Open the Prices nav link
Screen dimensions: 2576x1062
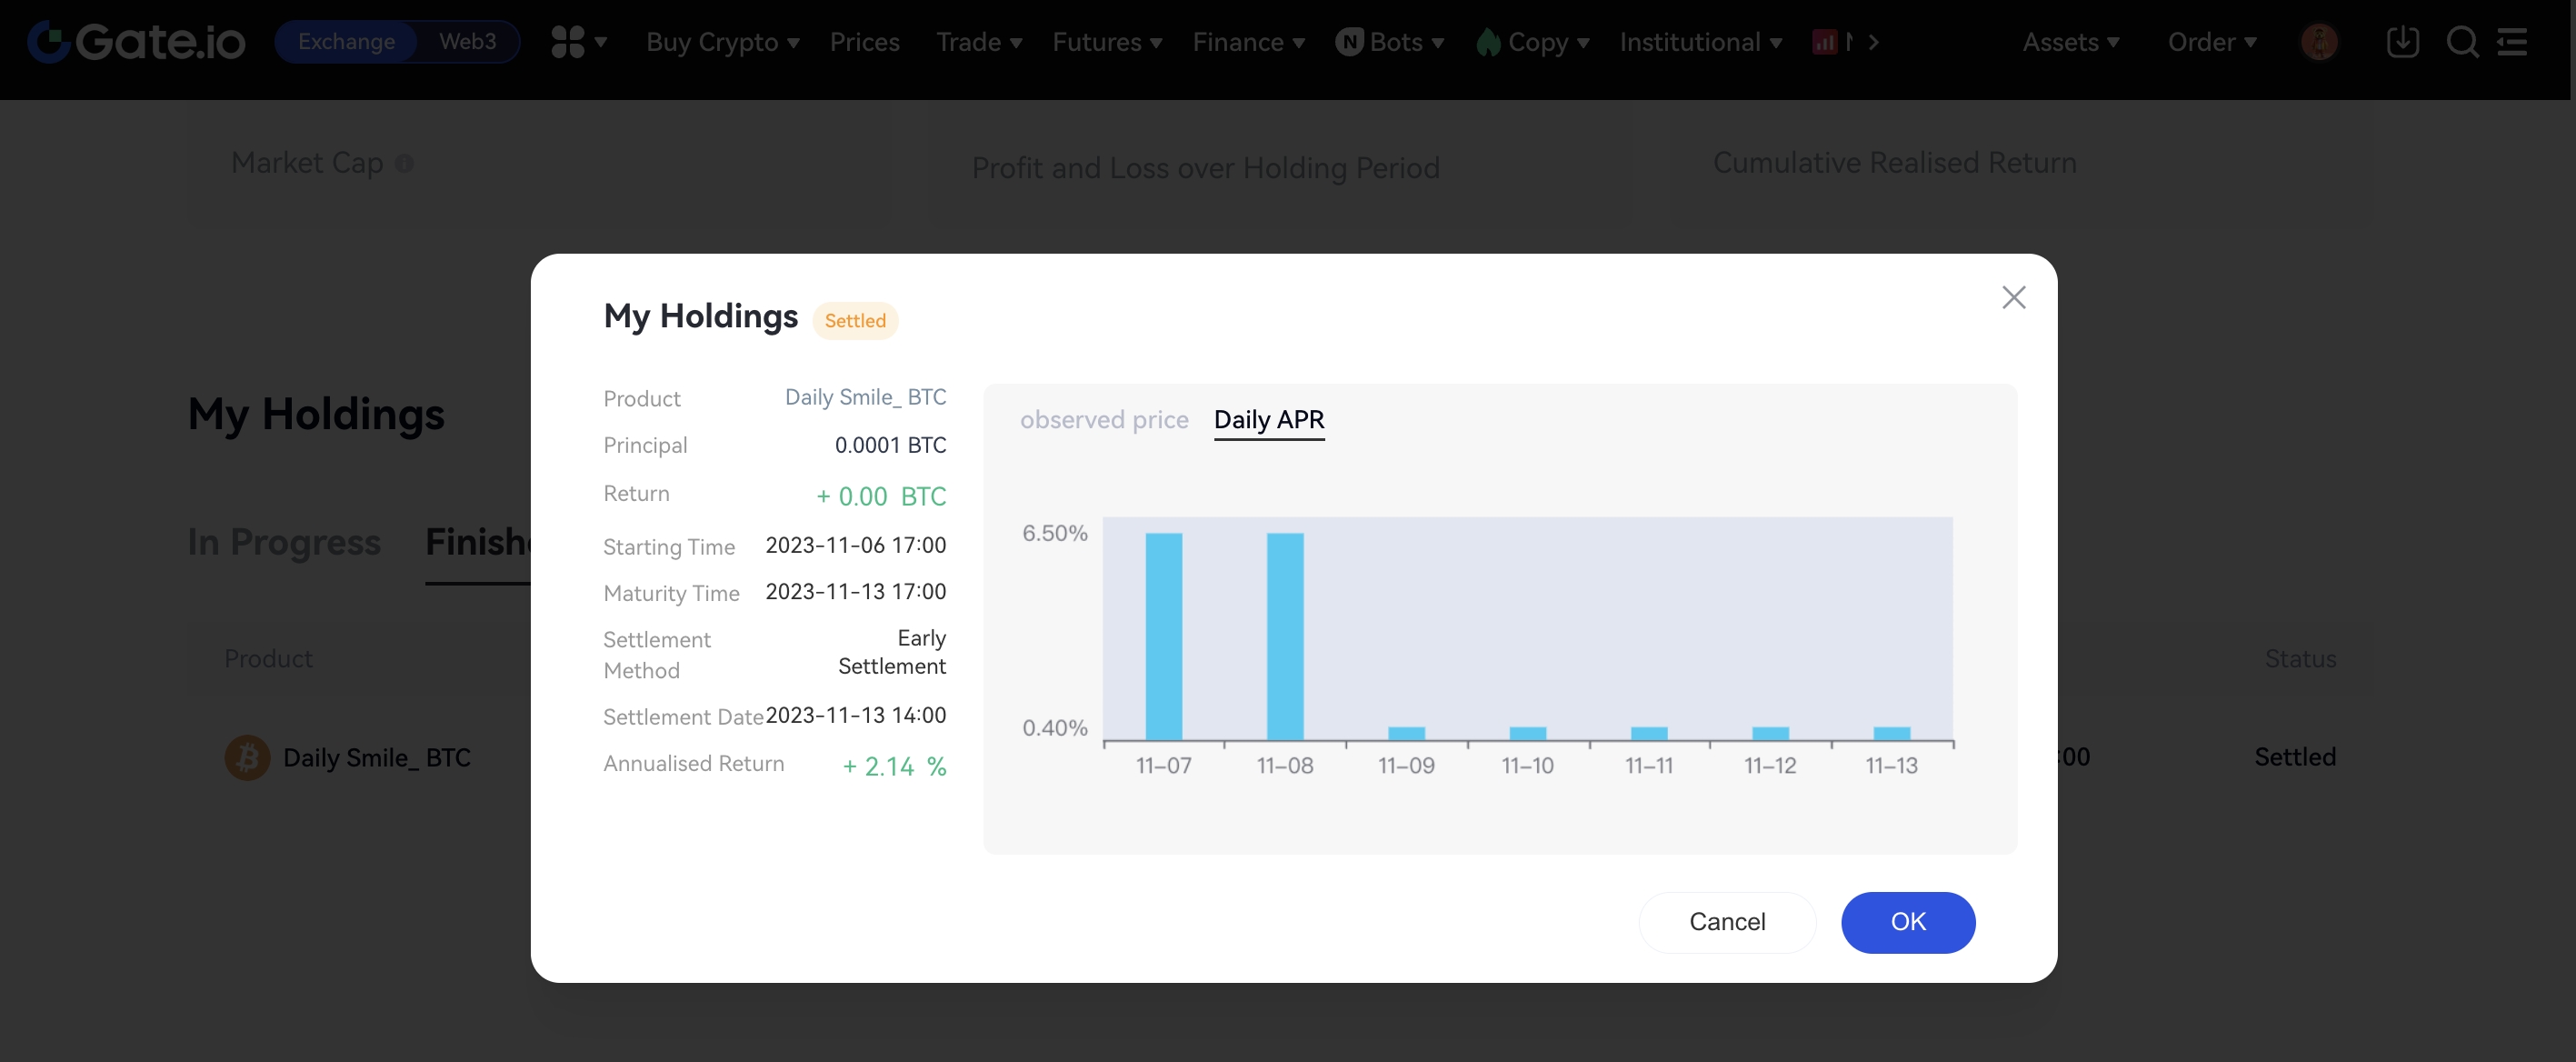[x=864, y=42]
